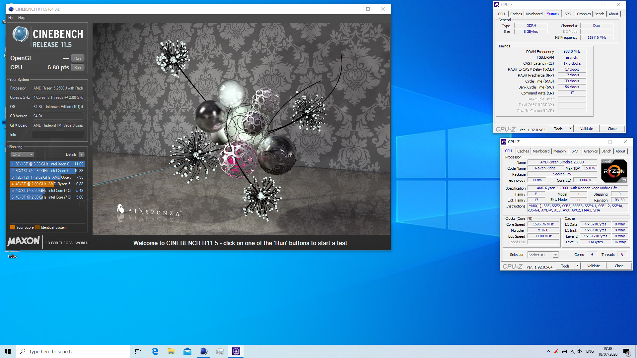Select ranking row 5 Intel Core i7 5.48
Image resolution: width=637 pixels, height=358 pixels.
click(47, 191)
